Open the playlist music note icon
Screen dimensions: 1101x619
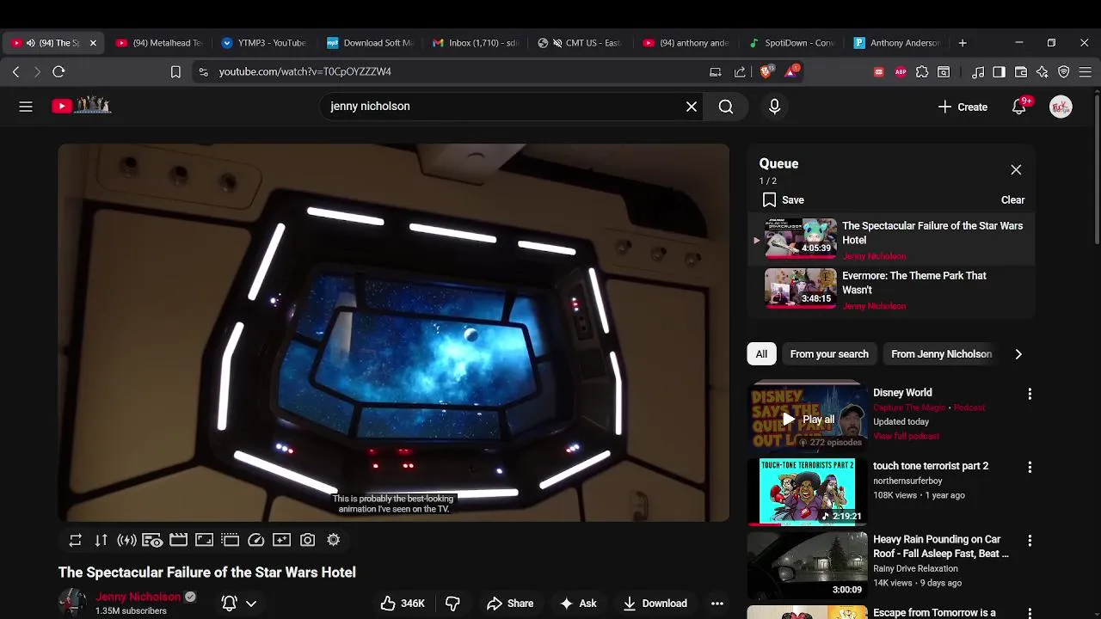coord(978,72)
